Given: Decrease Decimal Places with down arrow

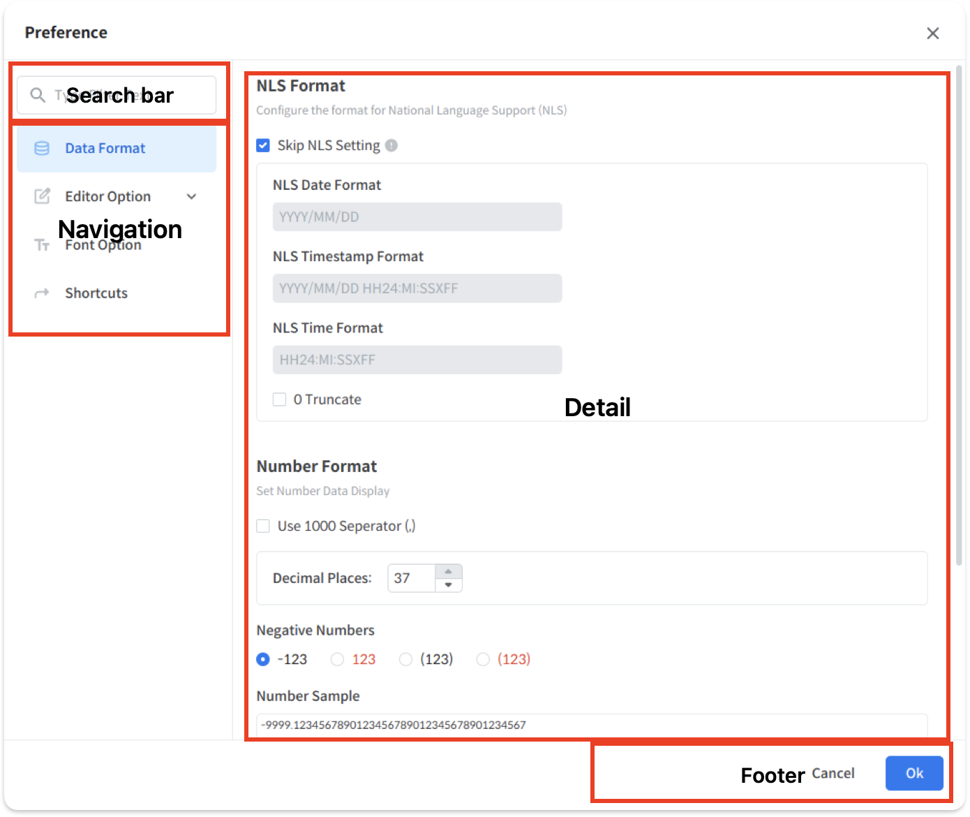Looking at the screenshot, I should [448, 585].
